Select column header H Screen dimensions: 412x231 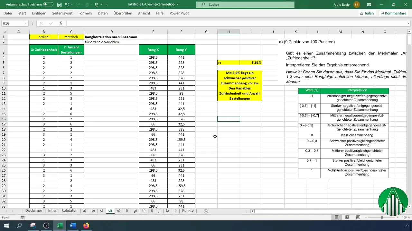click(229, 31)
